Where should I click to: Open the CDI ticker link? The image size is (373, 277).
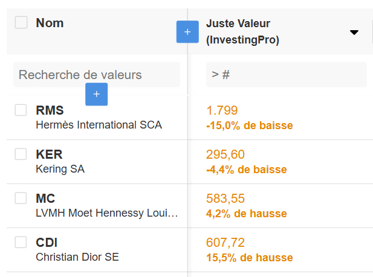click(x=47, y=243)
